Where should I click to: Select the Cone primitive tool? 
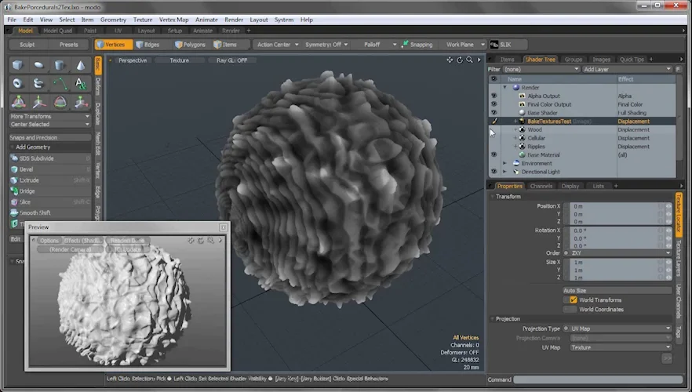click(81, 65)
